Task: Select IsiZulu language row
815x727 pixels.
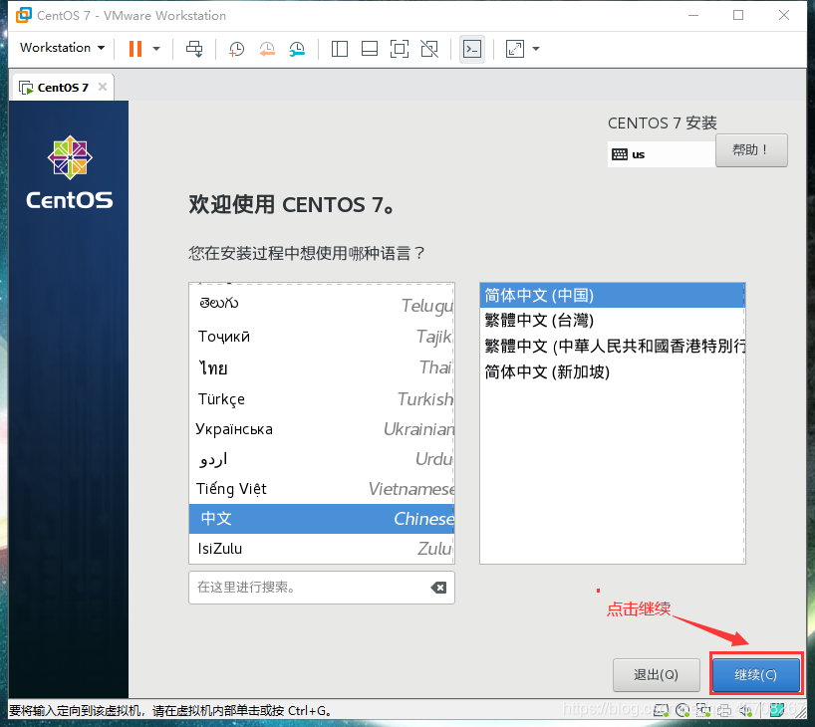Action: click(322, 549)
